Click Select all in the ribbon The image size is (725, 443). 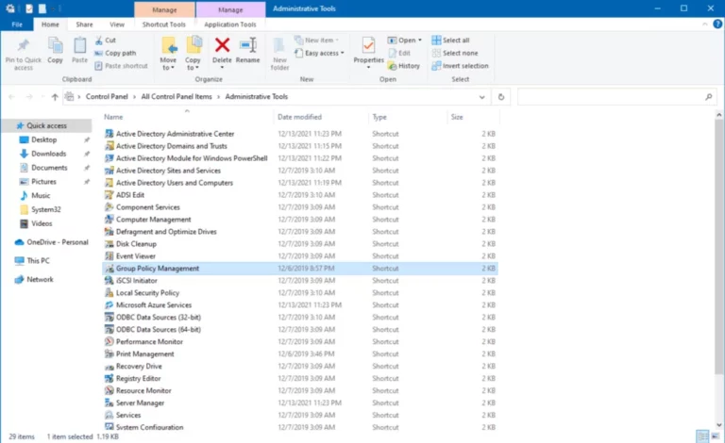click(x=450, y=41)
